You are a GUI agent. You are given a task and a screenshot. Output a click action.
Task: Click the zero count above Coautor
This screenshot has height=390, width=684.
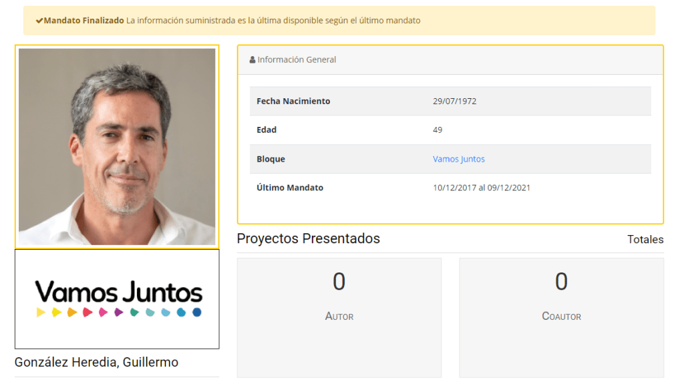click(x=561, y=282)
